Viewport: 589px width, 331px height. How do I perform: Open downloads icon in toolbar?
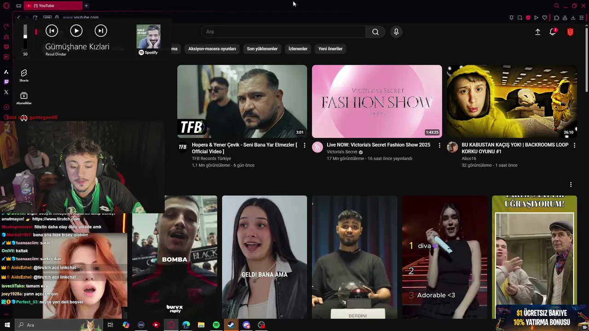pos(573,17)
